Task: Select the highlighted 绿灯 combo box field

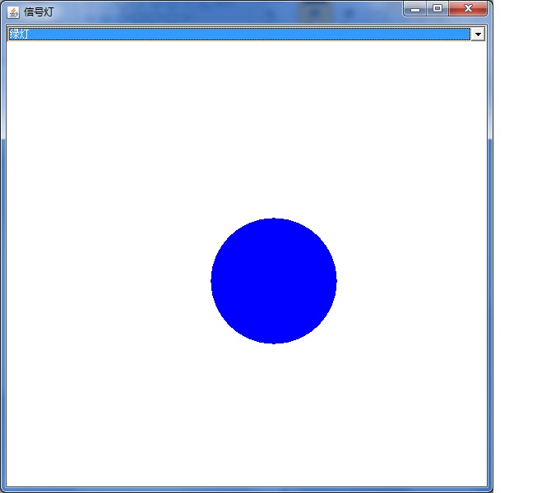Action: coord(239,34)
